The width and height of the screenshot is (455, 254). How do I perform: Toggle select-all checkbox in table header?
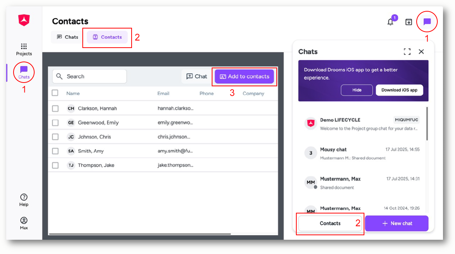[55, 93]
